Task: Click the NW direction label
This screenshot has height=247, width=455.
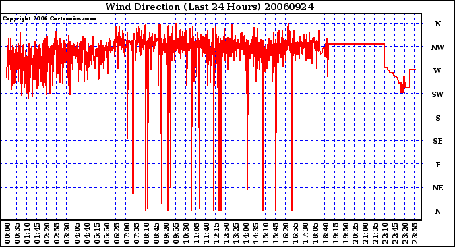Action: [438, 47]
